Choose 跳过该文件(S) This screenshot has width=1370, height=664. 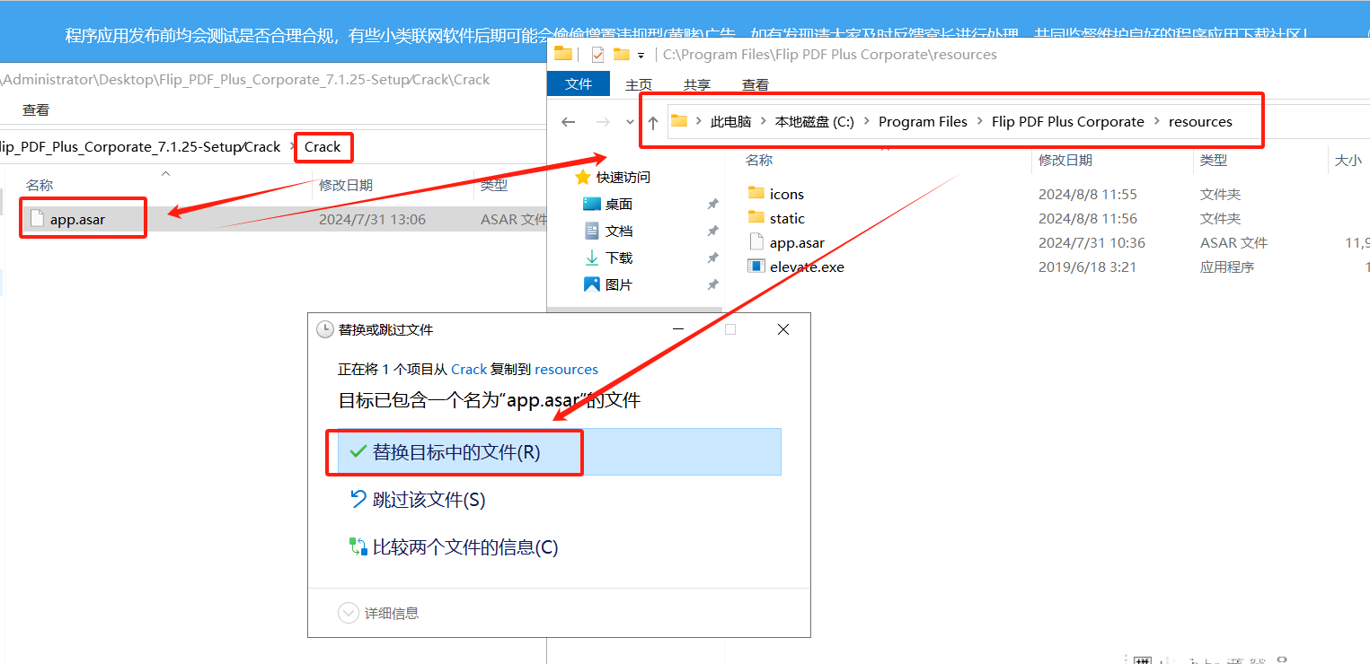(429, 500)
